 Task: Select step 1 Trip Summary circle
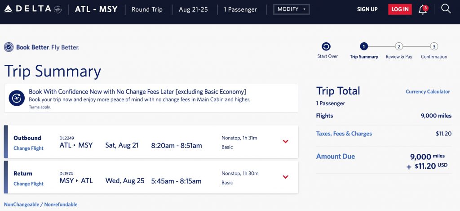coord(364,46)
